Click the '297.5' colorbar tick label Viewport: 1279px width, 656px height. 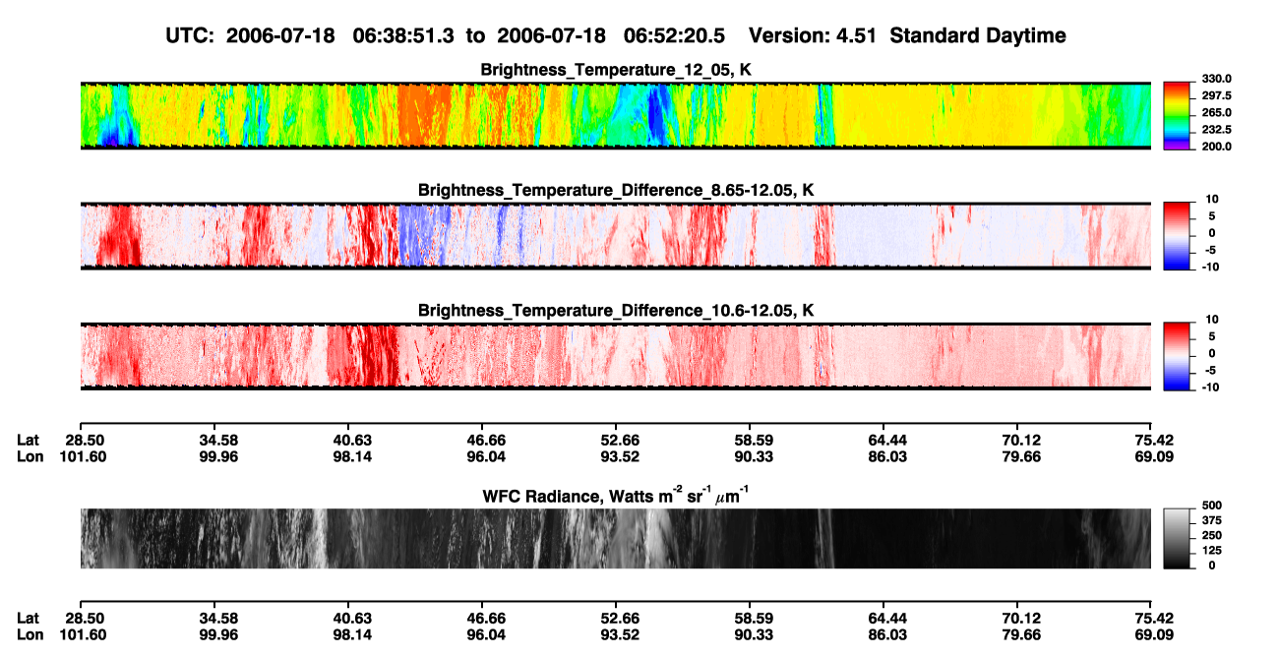tap(1217, 95)
